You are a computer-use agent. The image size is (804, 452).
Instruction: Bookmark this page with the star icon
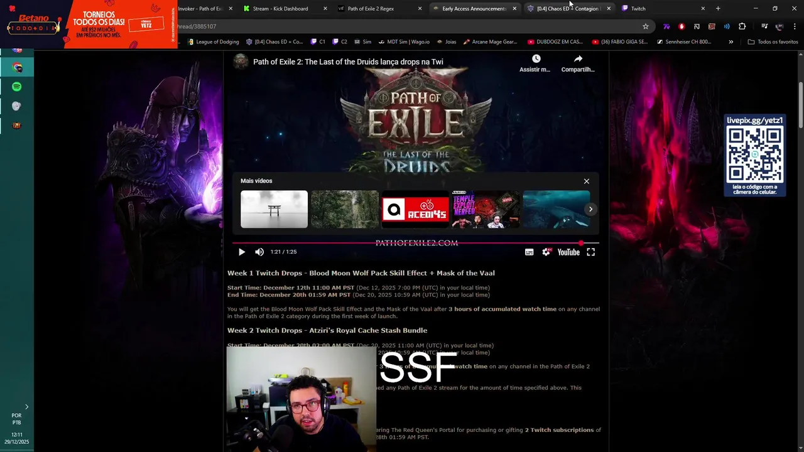[645, 26]
